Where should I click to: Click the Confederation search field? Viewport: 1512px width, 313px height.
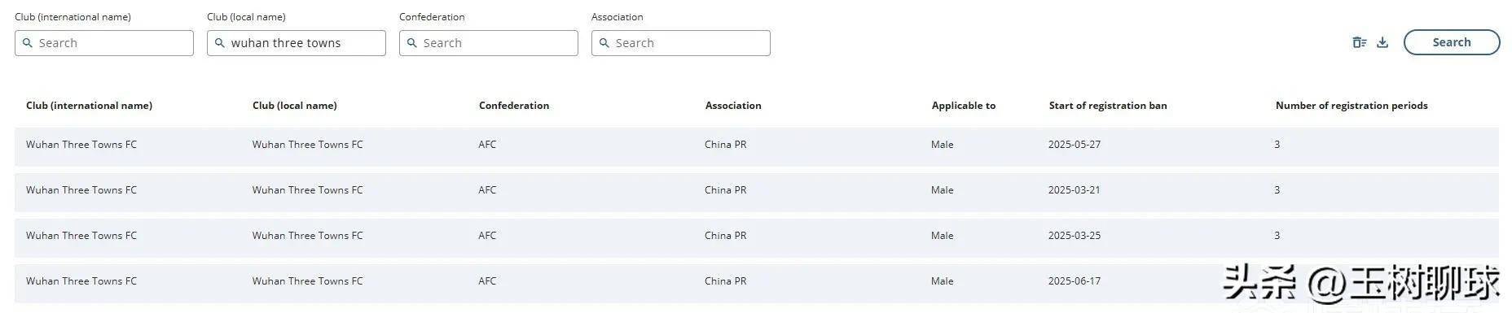pos(489,43)
